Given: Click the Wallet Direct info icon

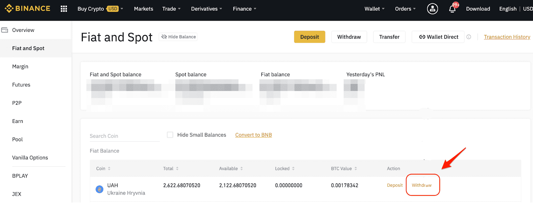Looking at the screenshot, I should (469, 37).
